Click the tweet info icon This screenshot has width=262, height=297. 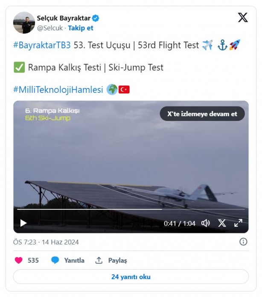click(243, 242)
